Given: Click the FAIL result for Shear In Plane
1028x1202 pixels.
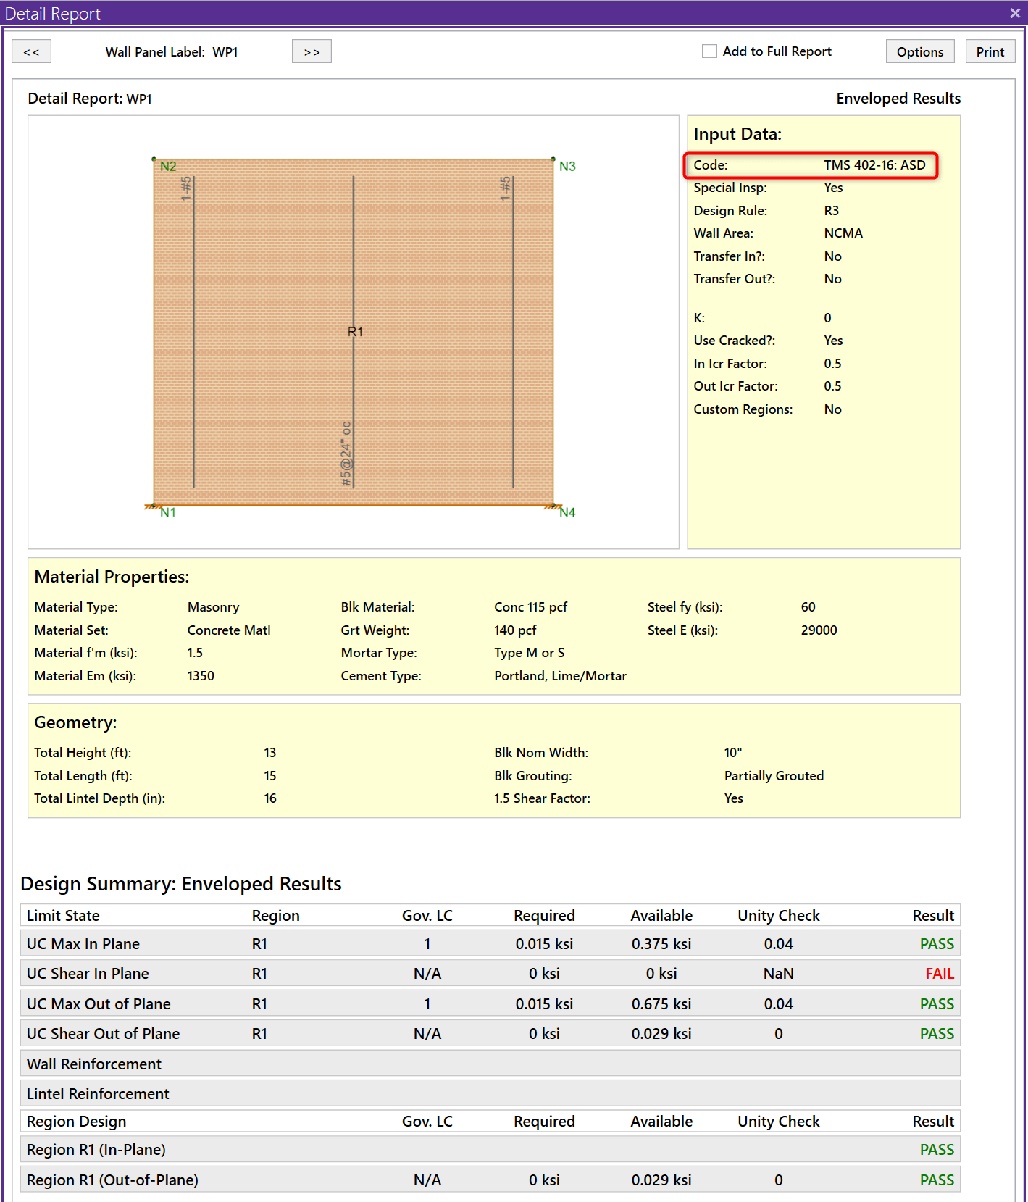Looking at the screenshot, I should (x=939, y=974).
